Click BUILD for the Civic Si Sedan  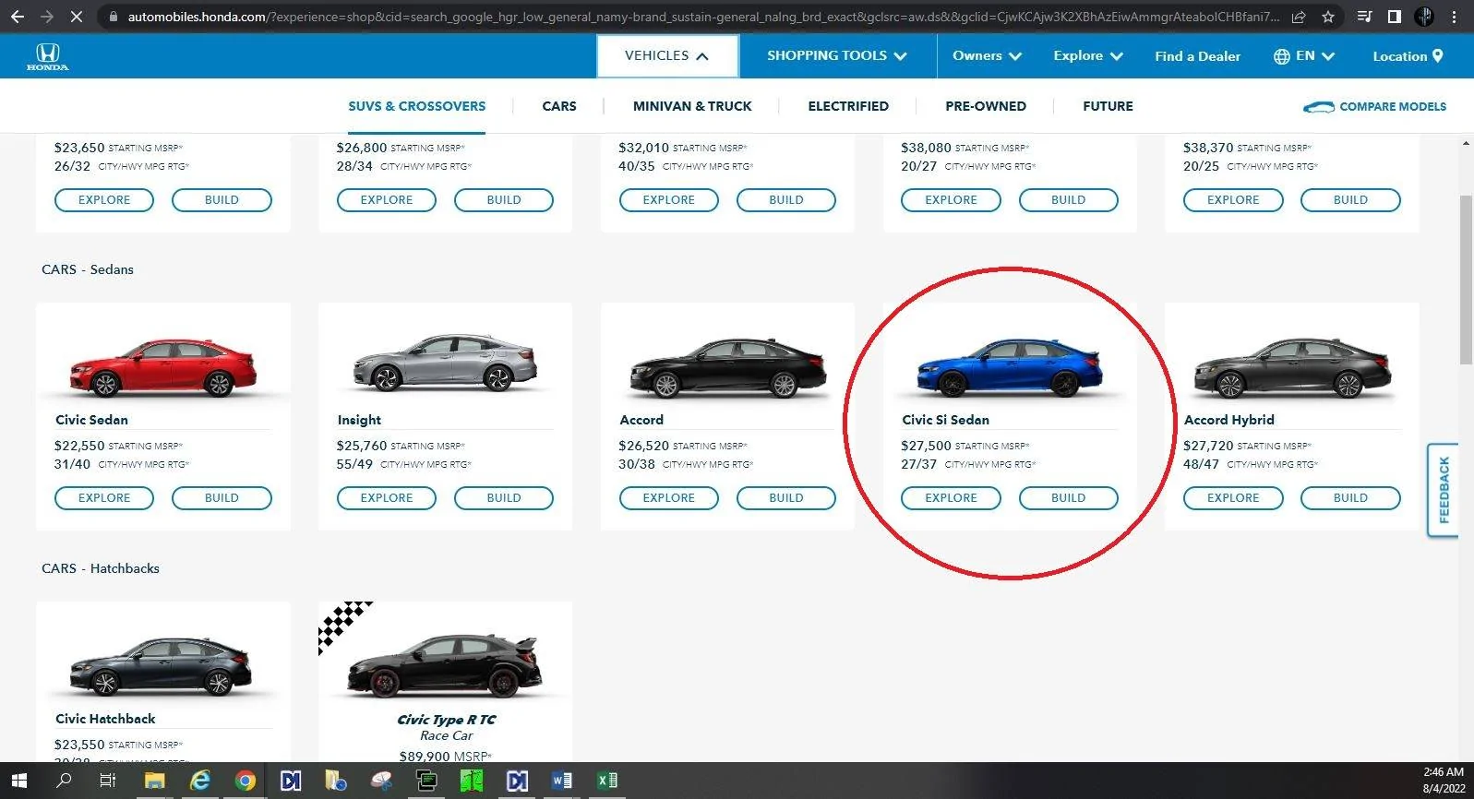click(1069, 498)
